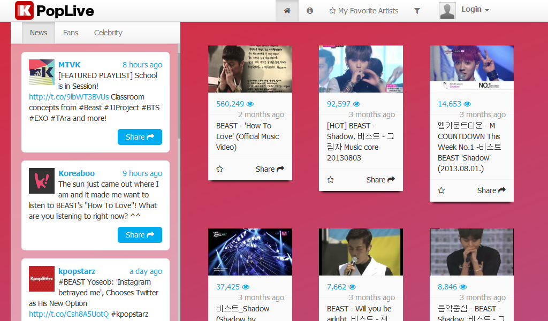The height and width of the screenshot is (321, 548).
Task: Favorite the M COUNTDOWN video star
Action: (x=442, y=190)
